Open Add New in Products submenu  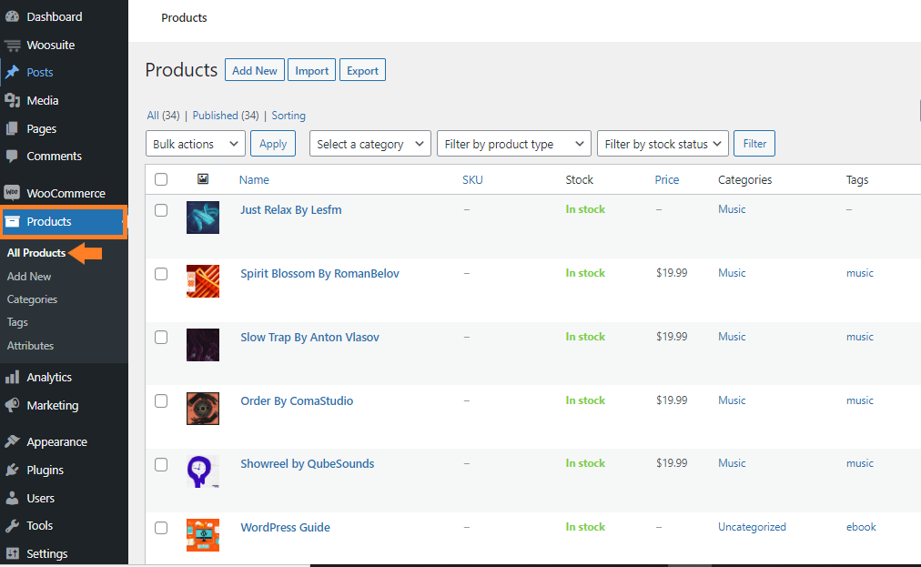pos(29,276)
